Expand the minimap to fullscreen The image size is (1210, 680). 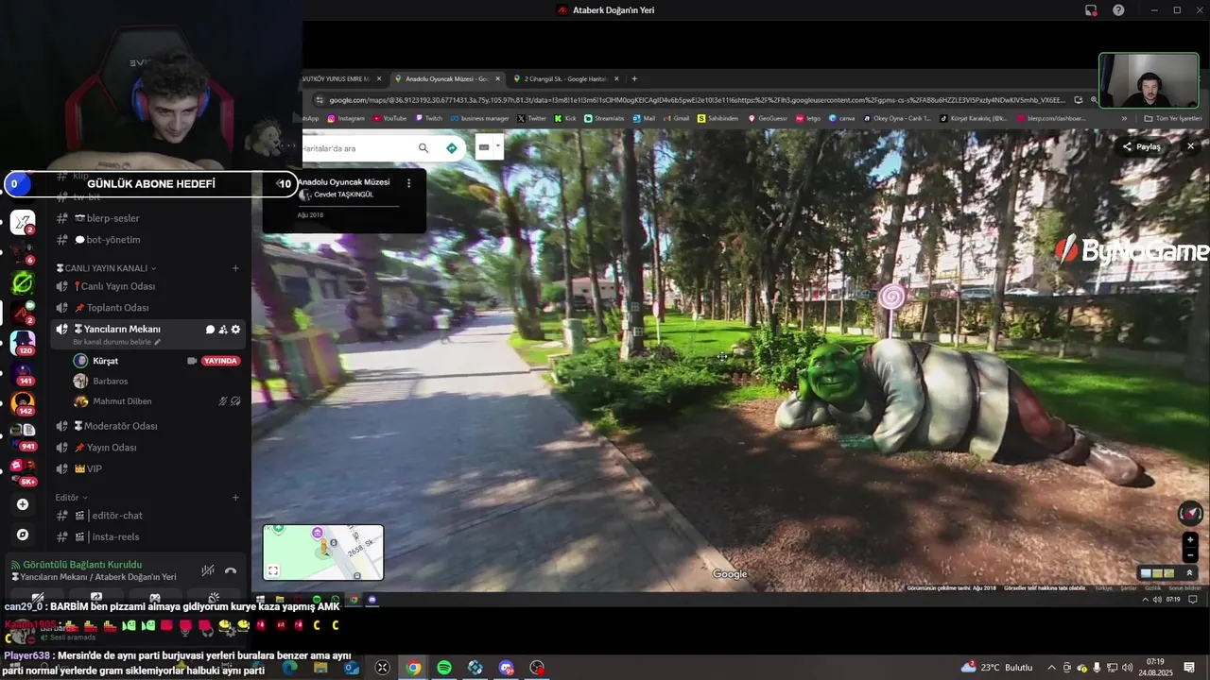pyautogui.click(x=273, y=570)
